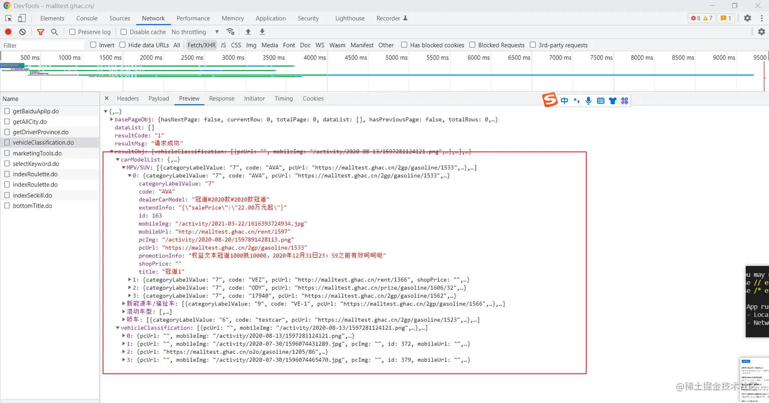
Task: Open the Network settings gear in the network toolbar
Action: pyautogui.click(x=761, y=32)
